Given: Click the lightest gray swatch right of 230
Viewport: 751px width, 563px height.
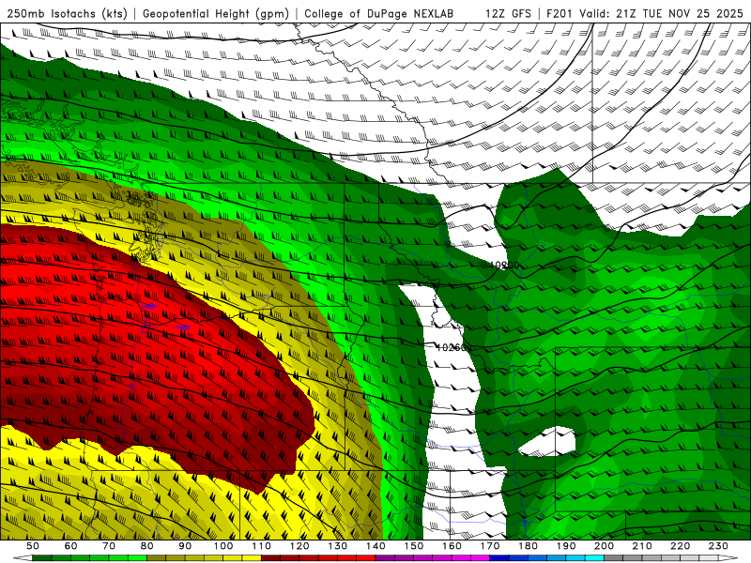Looking at the screenshot, I should coord(709,557).
